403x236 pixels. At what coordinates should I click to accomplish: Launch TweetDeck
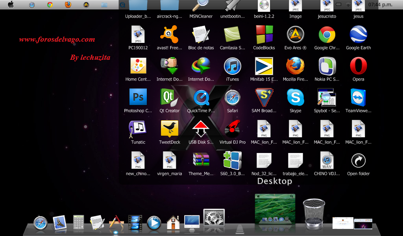(x=169, y=128)
